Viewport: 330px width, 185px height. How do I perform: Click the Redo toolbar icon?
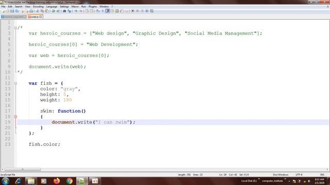58,11
